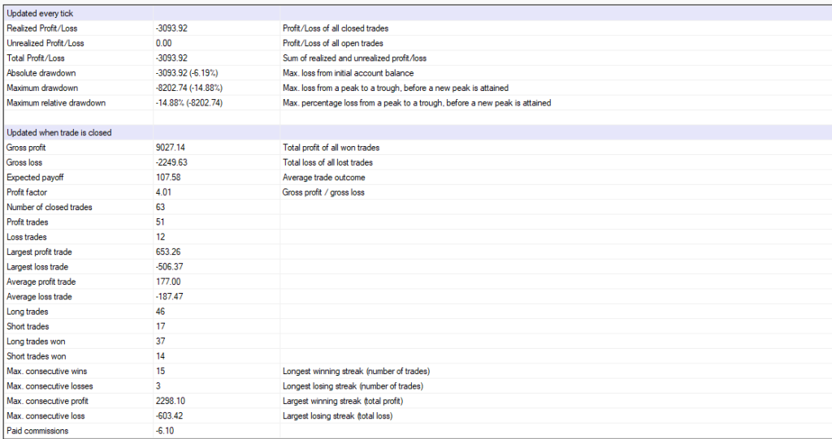Screen dimensions: 832x439
Task: Select the Number of closed trades label
Action: (49, 207)
